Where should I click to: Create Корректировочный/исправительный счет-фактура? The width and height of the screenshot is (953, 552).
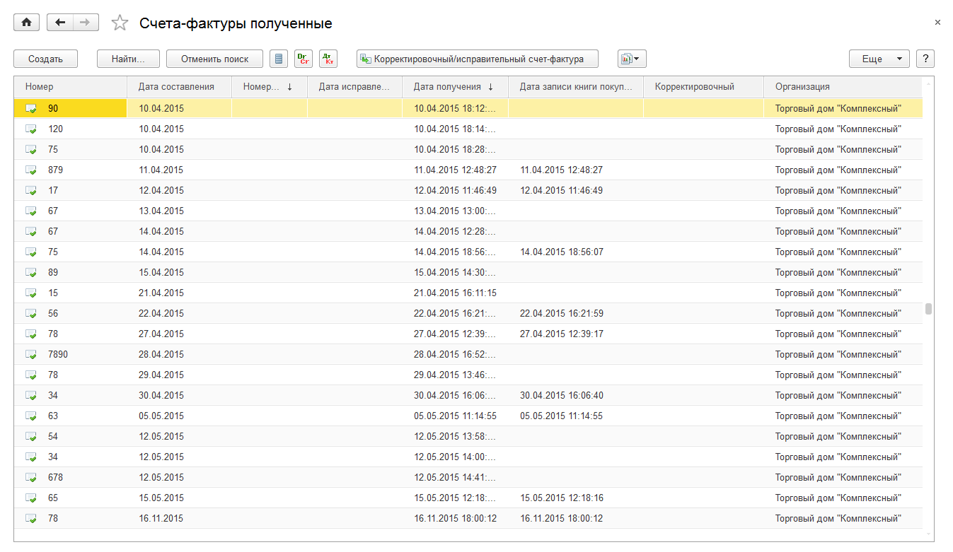(478, 59)
